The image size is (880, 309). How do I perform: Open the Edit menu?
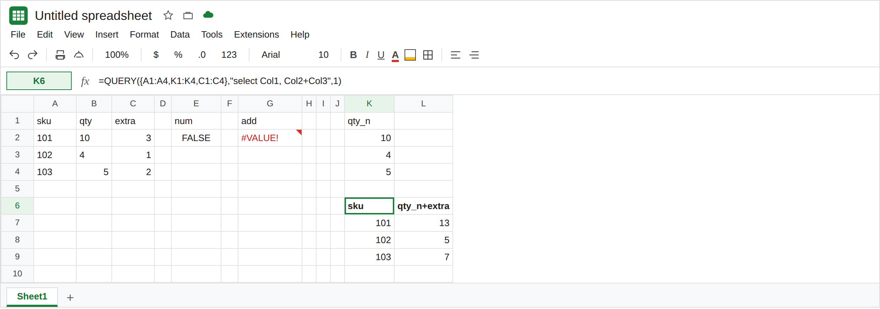pyautogui.click(x=45, y=34)
